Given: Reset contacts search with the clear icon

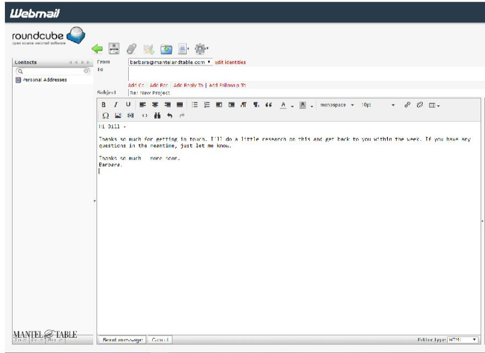Looking at the screenshot, I should tap(86, 71).
